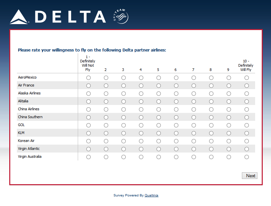Select rating 4 for Korean Air
This screenshot has width=271, height=206.
(141, 141)
